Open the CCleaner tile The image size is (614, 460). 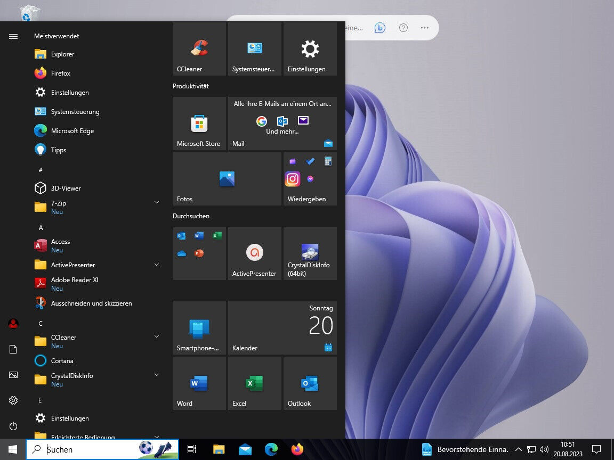(x=199, y=49)
